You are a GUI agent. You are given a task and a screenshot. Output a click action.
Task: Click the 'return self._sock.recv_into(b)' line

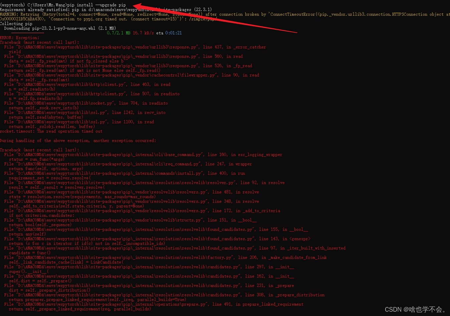[x=44, y=108]
